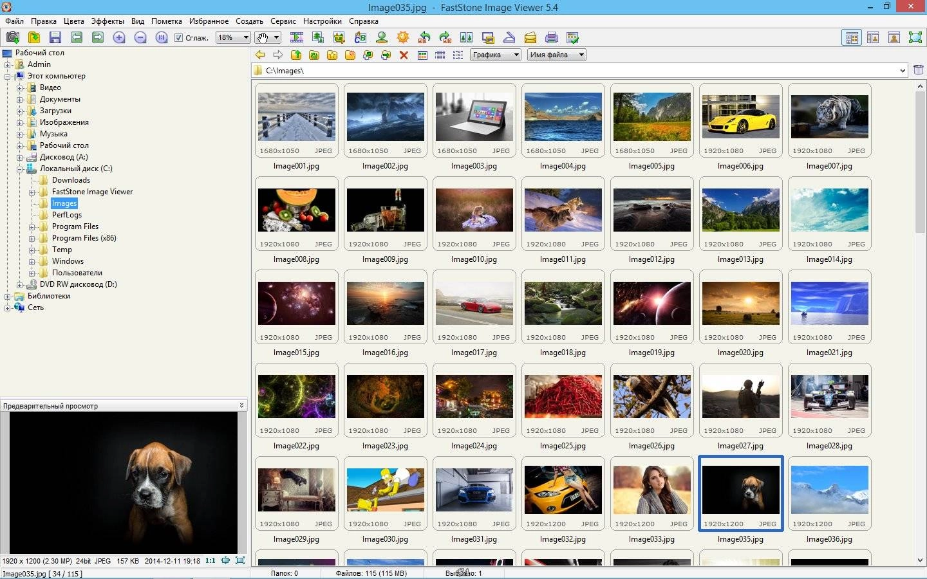Open the Справка menu
Viewport: 927px width, 579px height.
(x=364, y=21)
